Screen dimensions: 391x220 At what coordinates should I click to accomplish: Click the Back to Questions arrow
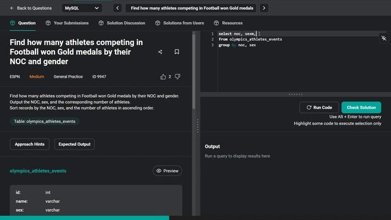click(x=12, y=8)
